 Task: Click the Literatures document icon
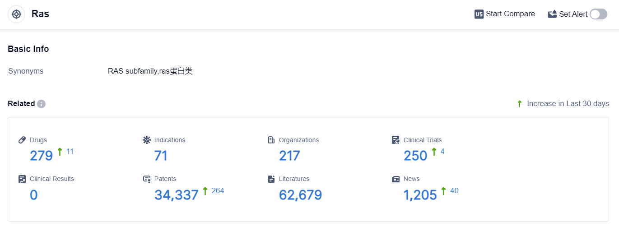tap(271, 179)
